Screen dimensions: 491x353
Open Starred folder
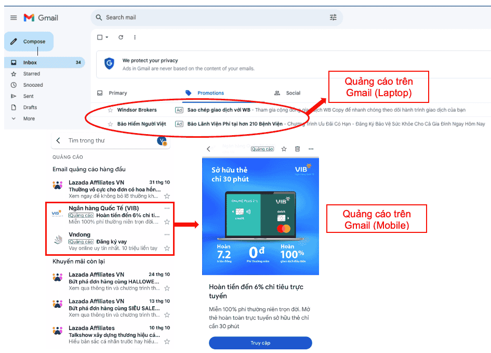click(x=31, y=74)
